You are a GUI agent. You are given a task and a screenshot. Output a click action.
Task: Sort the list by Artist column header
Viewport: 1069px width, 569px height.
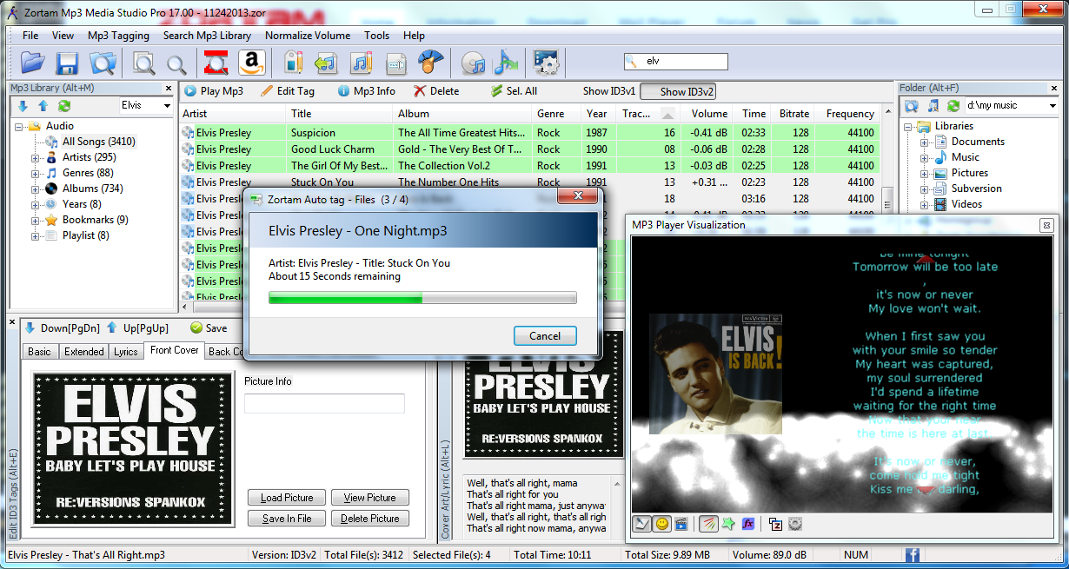233,114
